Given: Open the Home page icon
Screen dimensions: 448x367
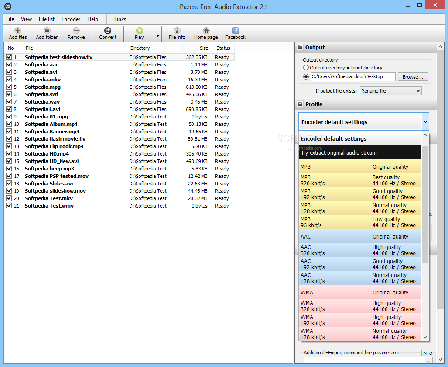Looking at the screenshot, I should tap(206, 31).
